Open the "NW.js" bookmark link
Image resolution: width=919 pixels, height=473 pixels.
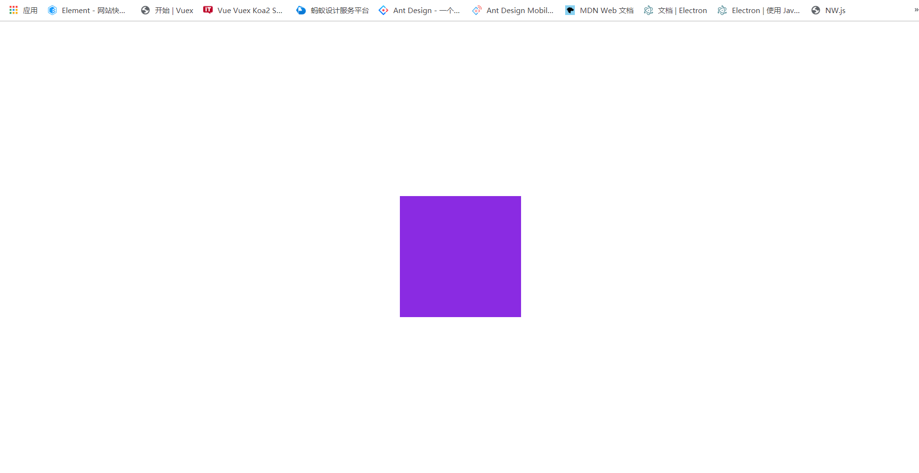click(x=835, y=10)
